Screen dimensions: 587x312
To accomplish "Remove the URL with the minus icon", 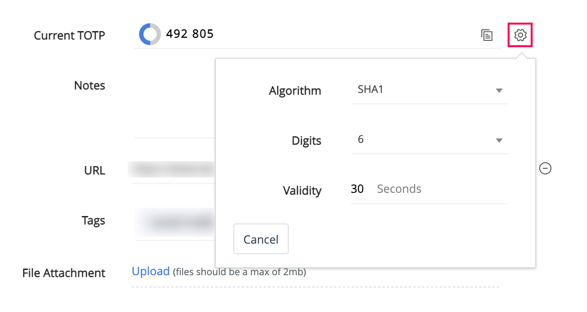I will [545, 168].
